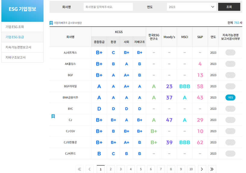The height and width of the screenshot is (173, 246).
Task: Click the 한국ESG 연구소 column header
Action: click(x=154, y=37)
